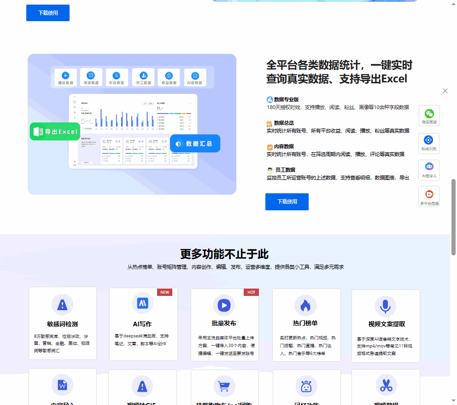The image size is (457, 405).
Task: Select the 粉丝数据 data tab
Action: pyautogui.click(x=117, y=77)
